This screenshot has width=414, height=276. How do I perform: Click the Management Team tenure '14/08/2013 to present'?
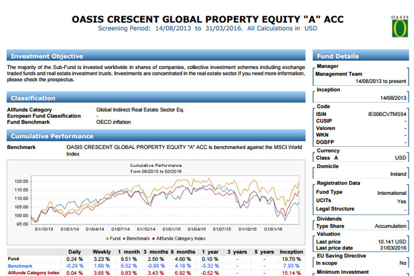[x=381, y=81]
